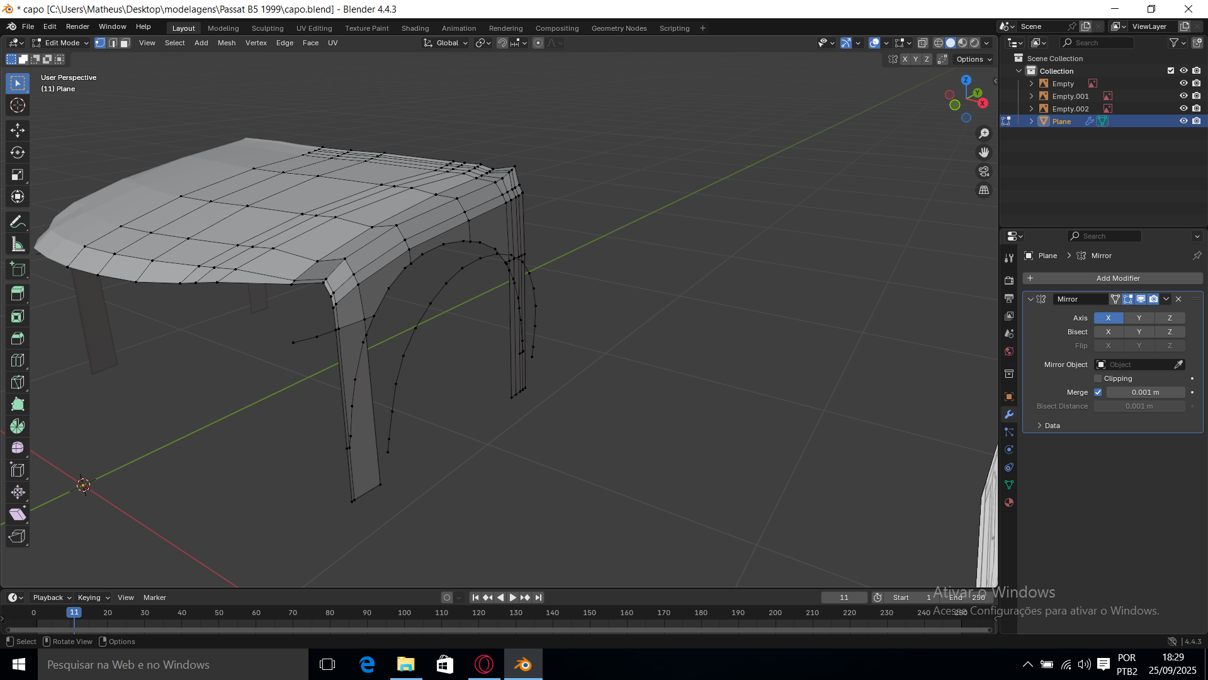
Task: Open the Mesh menu
Action: point(227,43)
